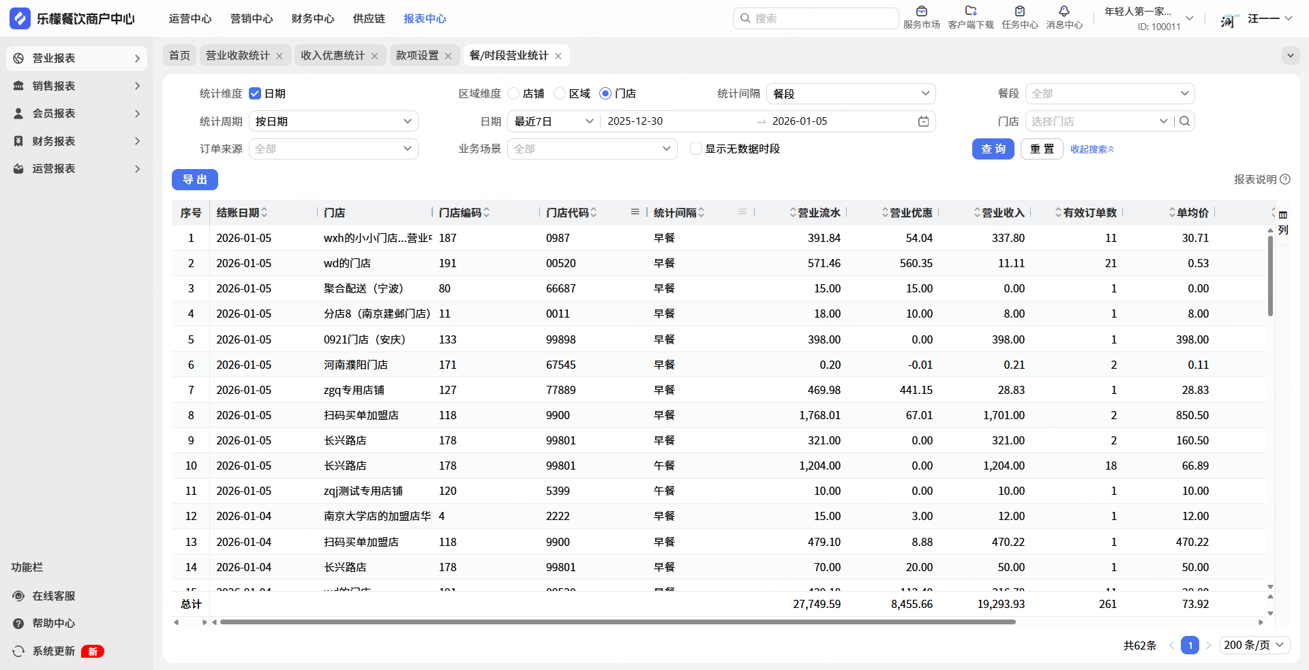Open the 任务中心 task center icon

pyautogui.click(x=1019, y=12)
